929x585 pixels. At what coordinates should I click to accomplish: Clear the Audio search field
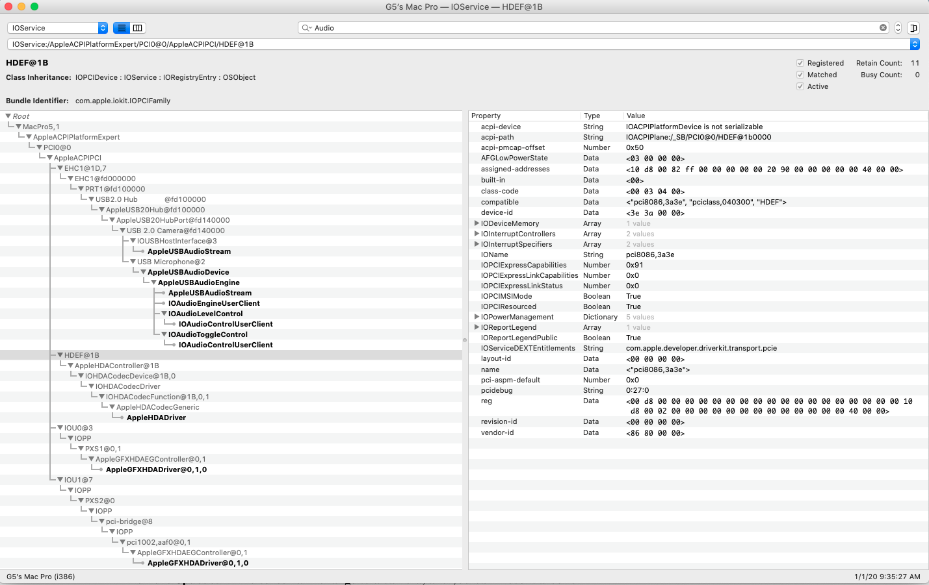pos(883,28)
